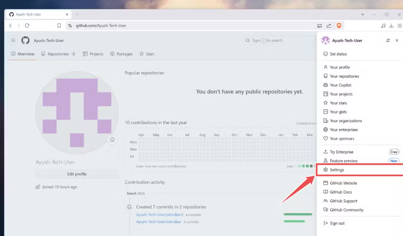Viewport: 403px width, 236px height.
Task: Click the March 2025 activity label
Action: point(136,193)
